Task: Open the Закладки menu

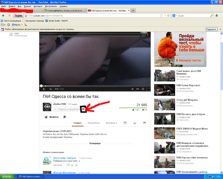Action: 38,6
